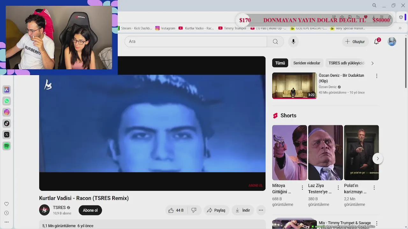This screenshot has height=229, width=408.
Task: Click the Shorts section heading
Action: point(288,115)
